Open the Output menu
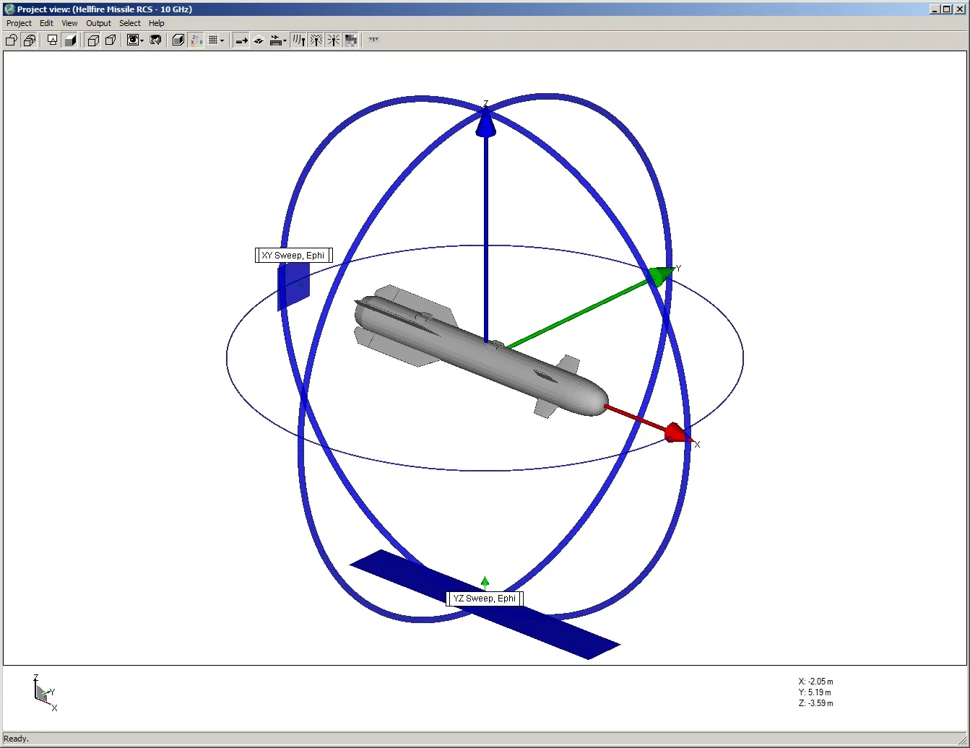 [98, 23]
